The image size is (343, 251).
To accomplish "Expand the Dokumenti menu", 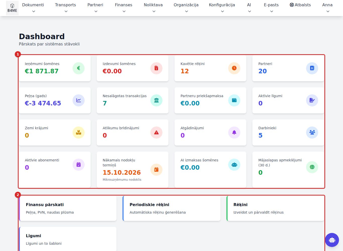I will coord(33,8).
